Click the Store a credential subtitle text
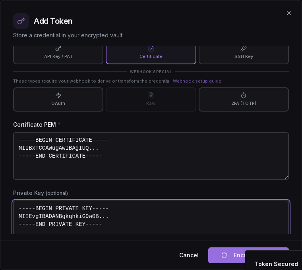Viewport: 302px width, 270px height. click(x=68, y=35)
